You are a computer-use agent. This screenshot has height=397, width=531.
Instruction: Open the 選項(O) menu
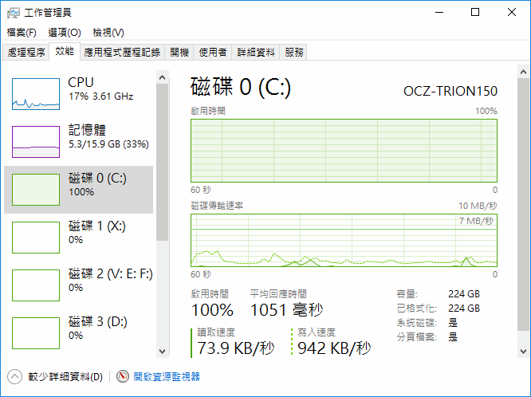65,33
